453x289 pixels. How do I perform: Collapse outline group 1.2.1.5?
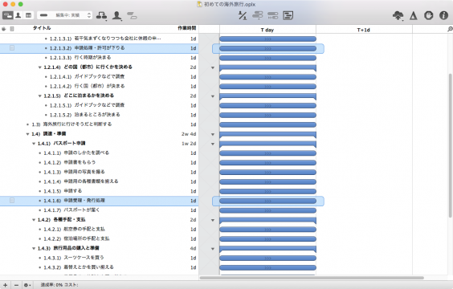tap(40, 96)
